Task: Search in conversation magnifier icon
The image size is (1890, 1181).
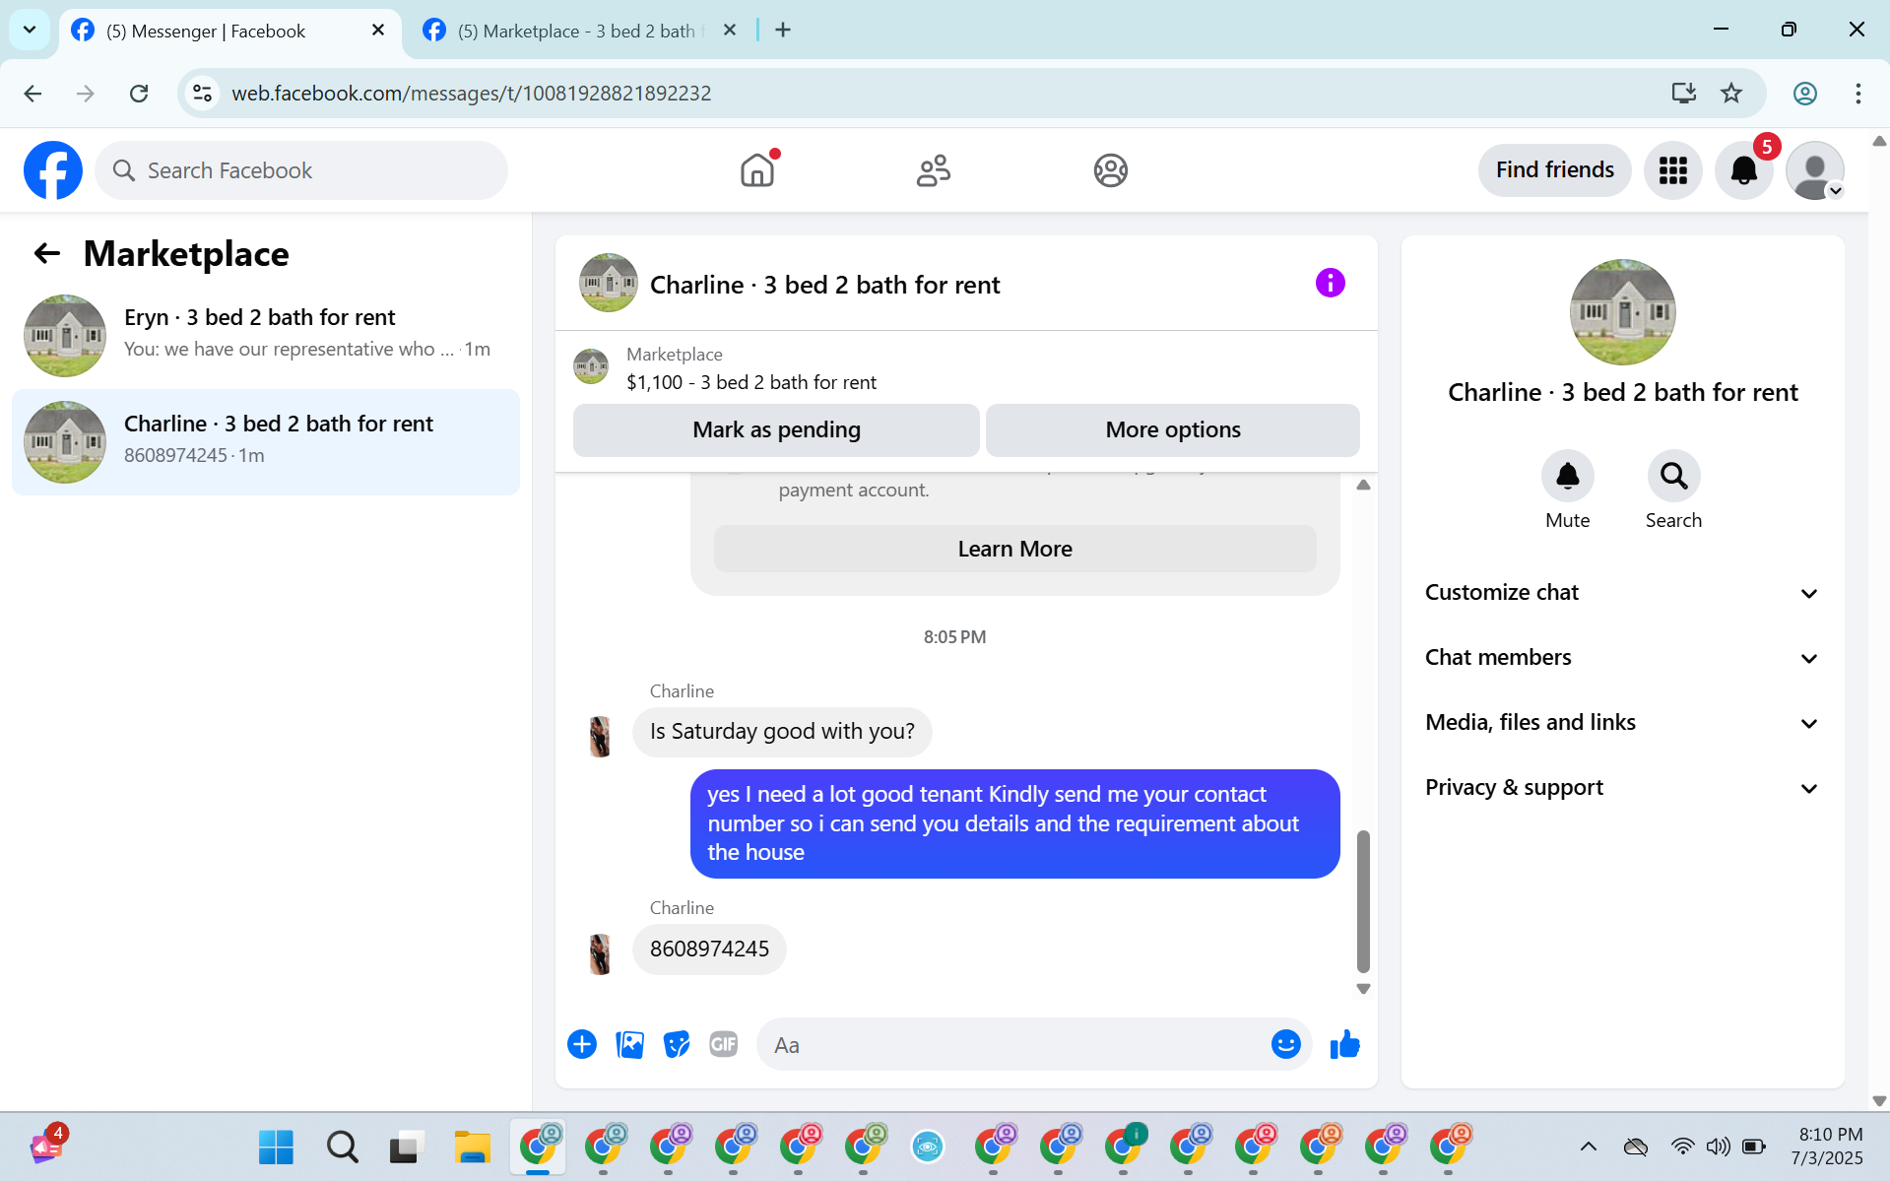Action: [x=1673, y=477]
